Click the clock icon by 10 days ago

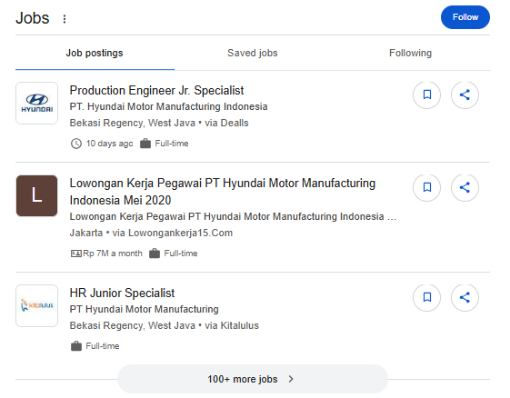76,144
